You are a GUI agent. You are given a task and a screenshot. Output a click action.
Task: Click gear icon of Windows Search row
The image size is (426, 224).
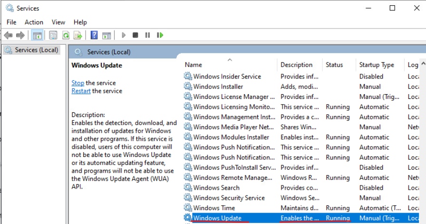(188, 187)
